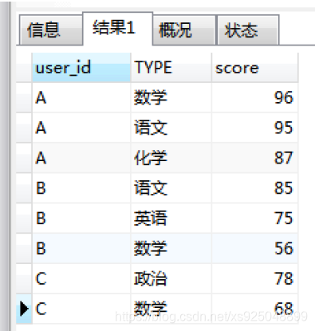The image size is (315, 331).
Task: Click the TYPE column header
Action: [171, 68]
